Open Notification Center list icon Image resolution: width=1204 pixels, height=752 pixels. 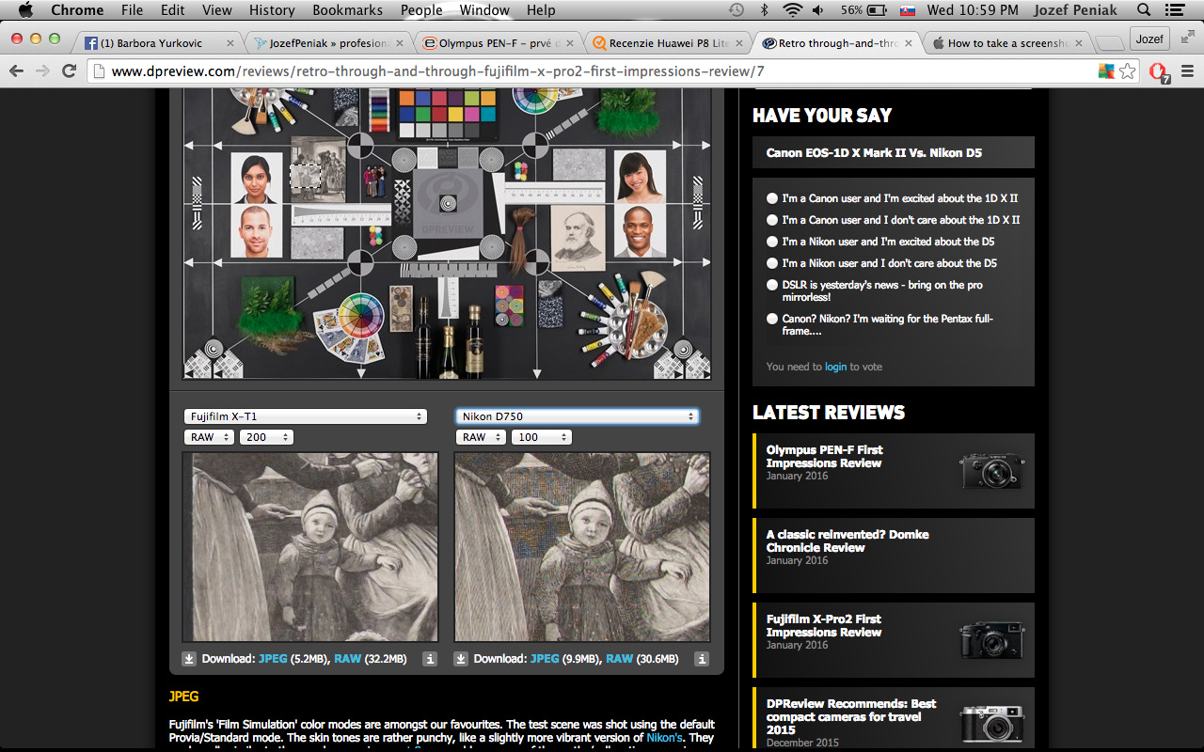point(1176,10)
